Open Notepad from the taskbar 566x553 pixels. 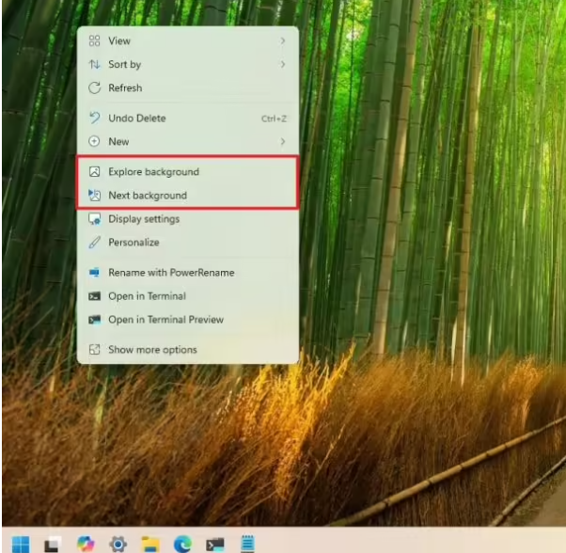tap(248, 544)
